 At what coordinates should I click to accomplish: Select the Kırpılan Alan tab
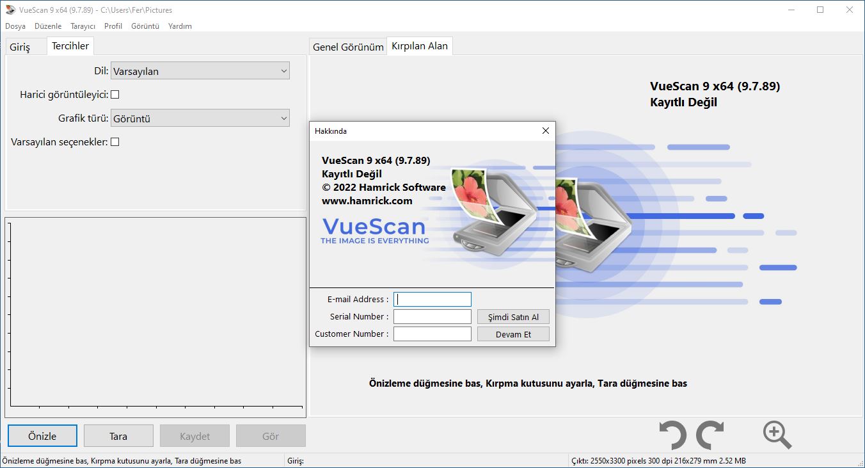coord(420,46)
